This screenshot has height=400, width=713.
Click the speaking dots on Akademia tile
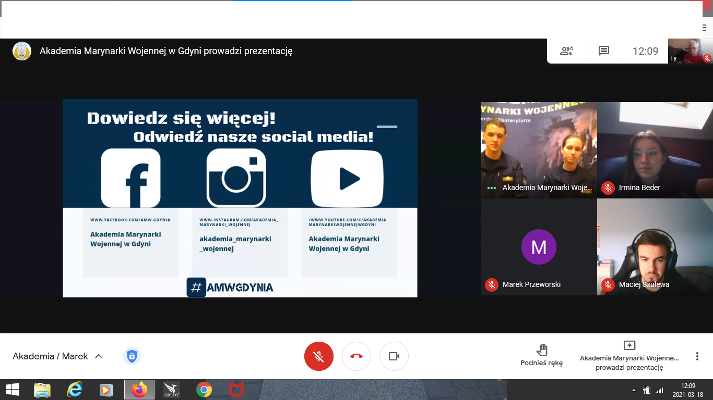(x=491, y=187)
